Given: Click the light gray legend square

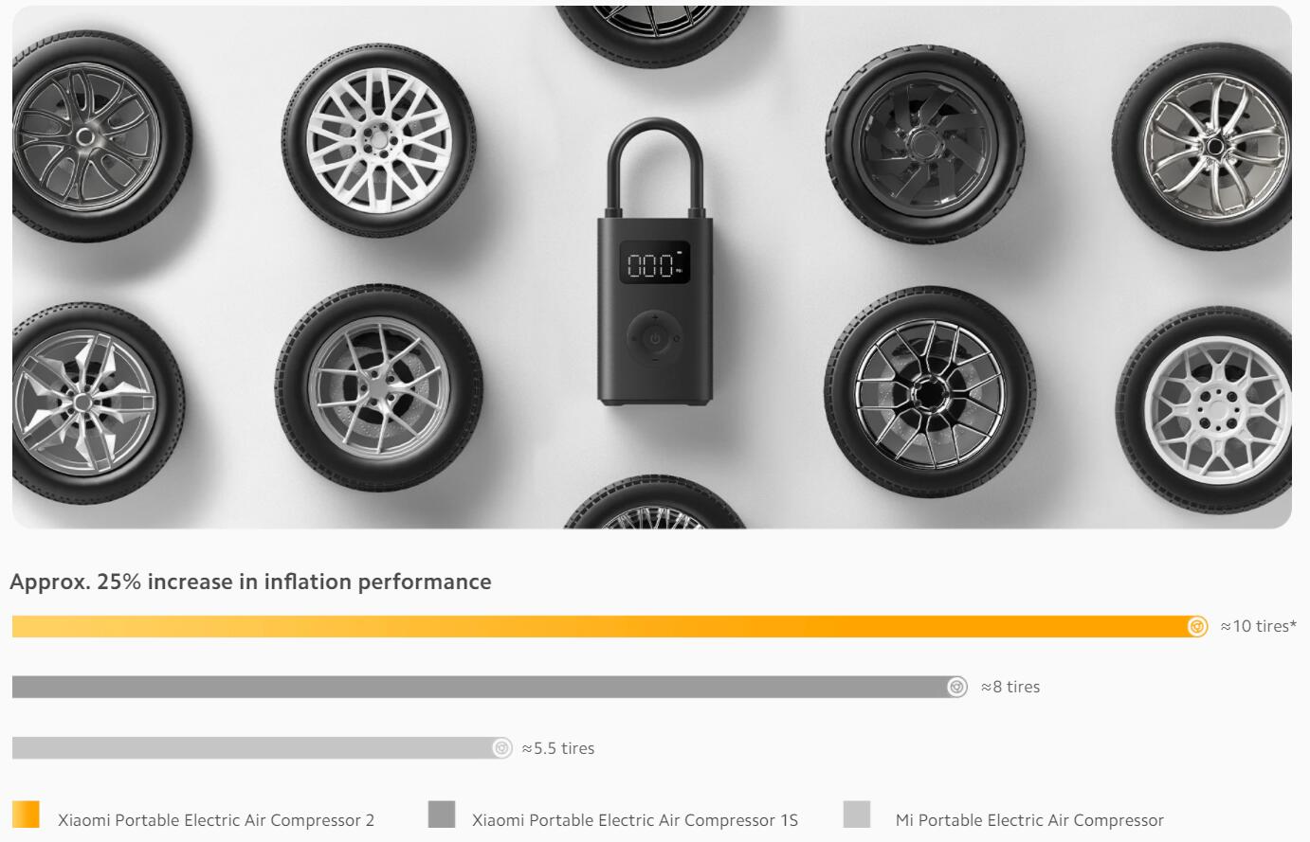Looking at the screenshot, I should 857,815.
